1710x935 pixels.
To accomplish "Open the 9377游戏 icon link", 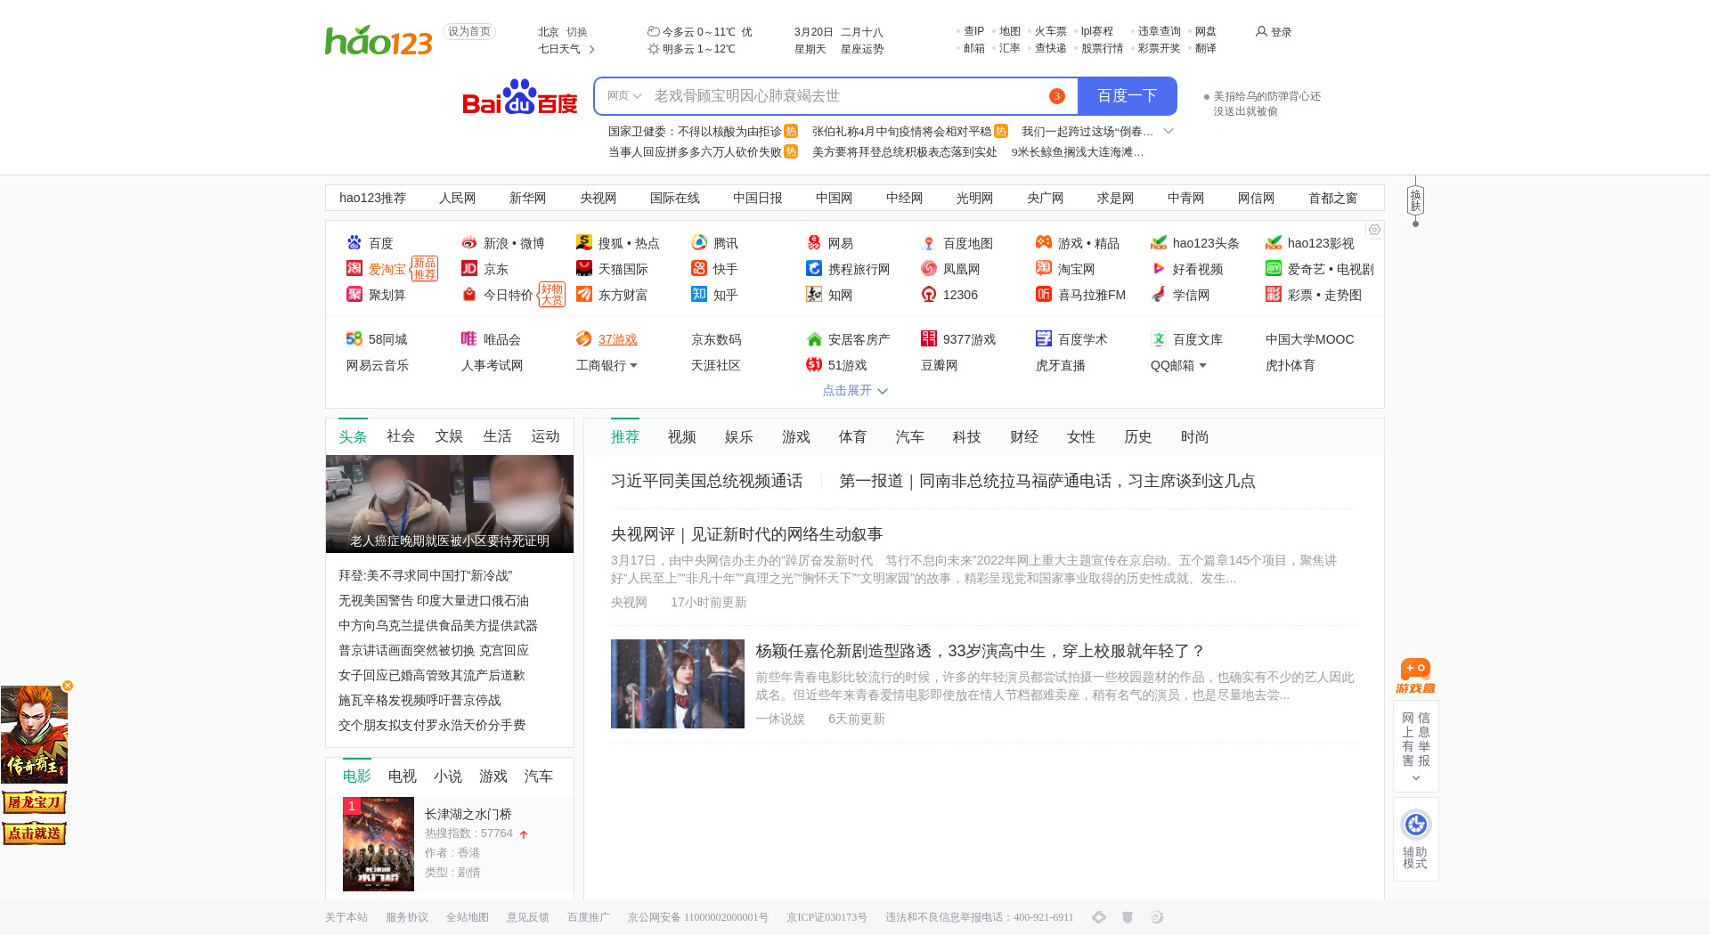I will (x=929, y=338).
